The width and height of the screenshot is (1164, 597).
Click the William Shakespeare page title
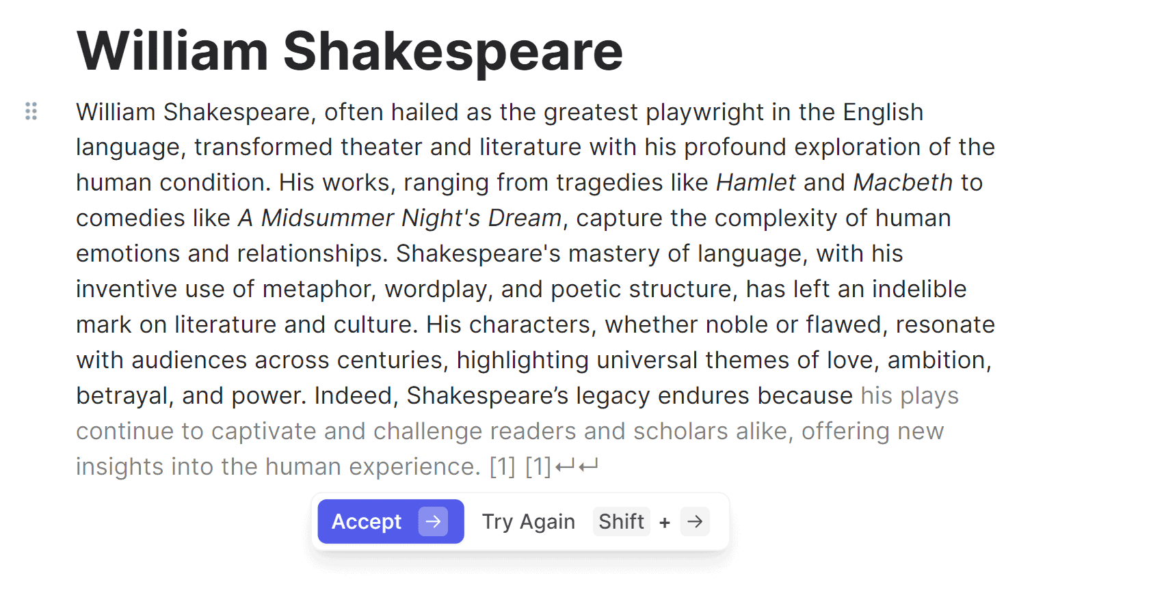coord(349,51)
